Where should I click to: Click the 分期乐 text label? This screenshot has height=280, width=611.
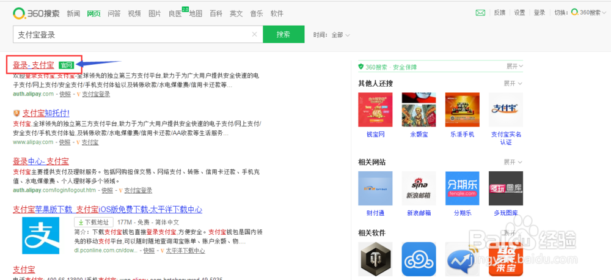coord(463,213)
